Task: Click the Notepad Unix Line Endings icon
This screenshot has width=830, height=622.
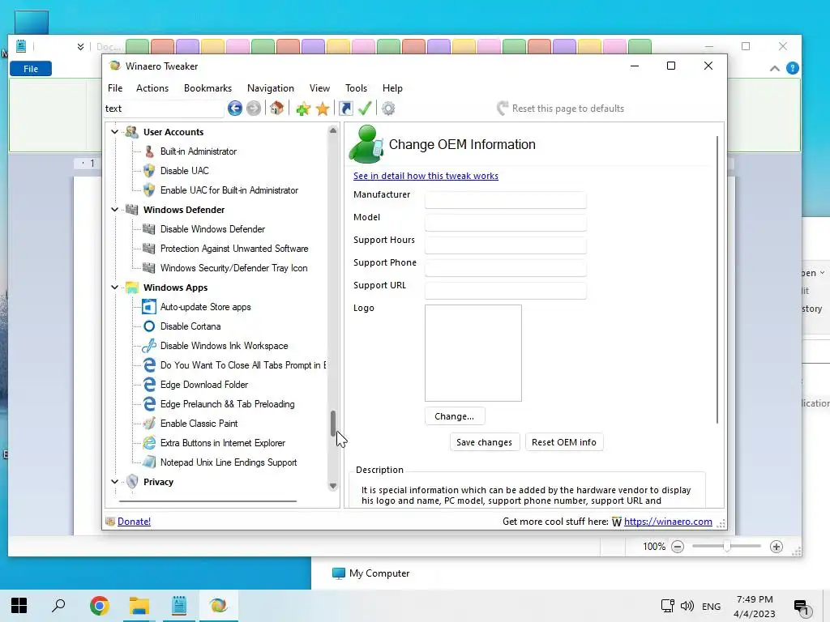Action: (149, 462)
